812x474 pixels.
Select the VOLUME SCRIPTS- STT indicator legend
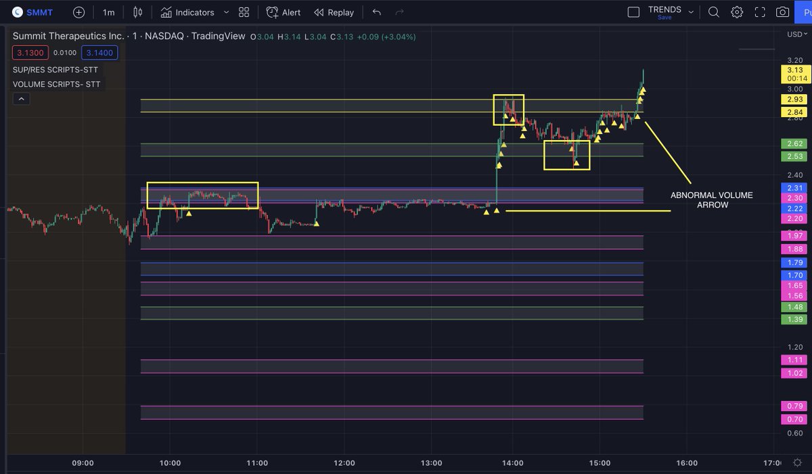pyautogui.click(x=57, y=85)
